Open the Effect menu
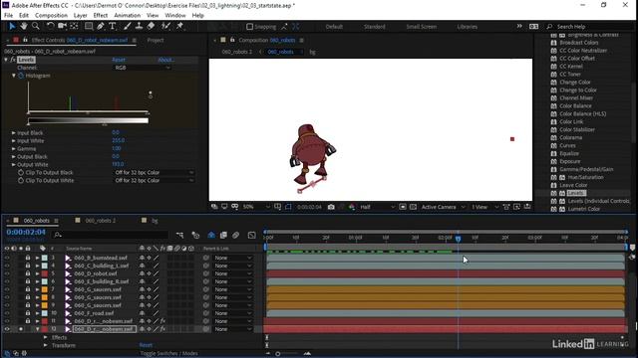The width and height of the screenshot is (638, 358). pos(101,16)
